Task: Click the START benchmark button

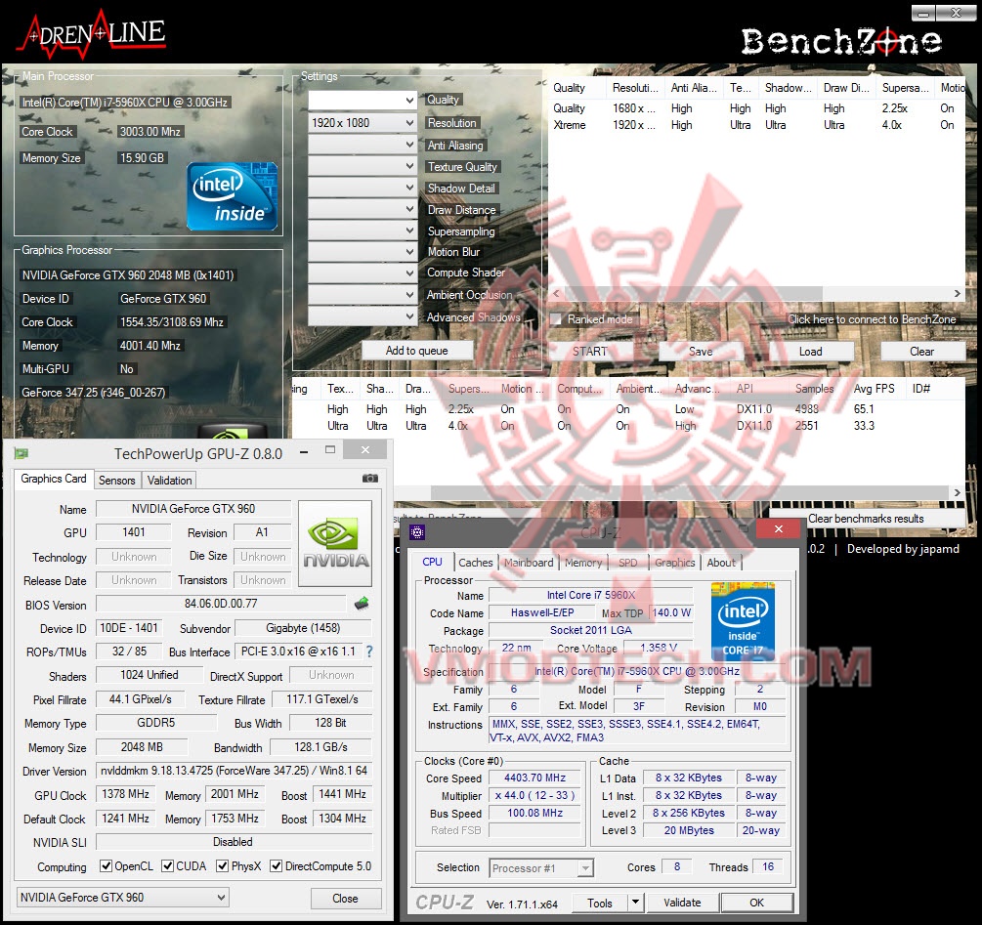Action: [x=590, y=351]
